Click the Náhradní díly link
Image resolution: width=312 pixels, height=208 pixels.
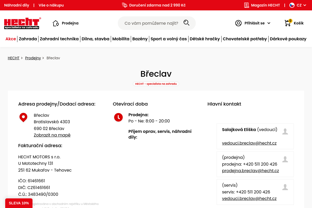pos(17,5)
